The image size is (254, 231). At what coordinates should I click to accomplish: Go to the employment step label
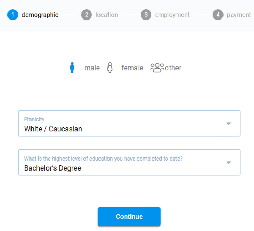point(172,15)
